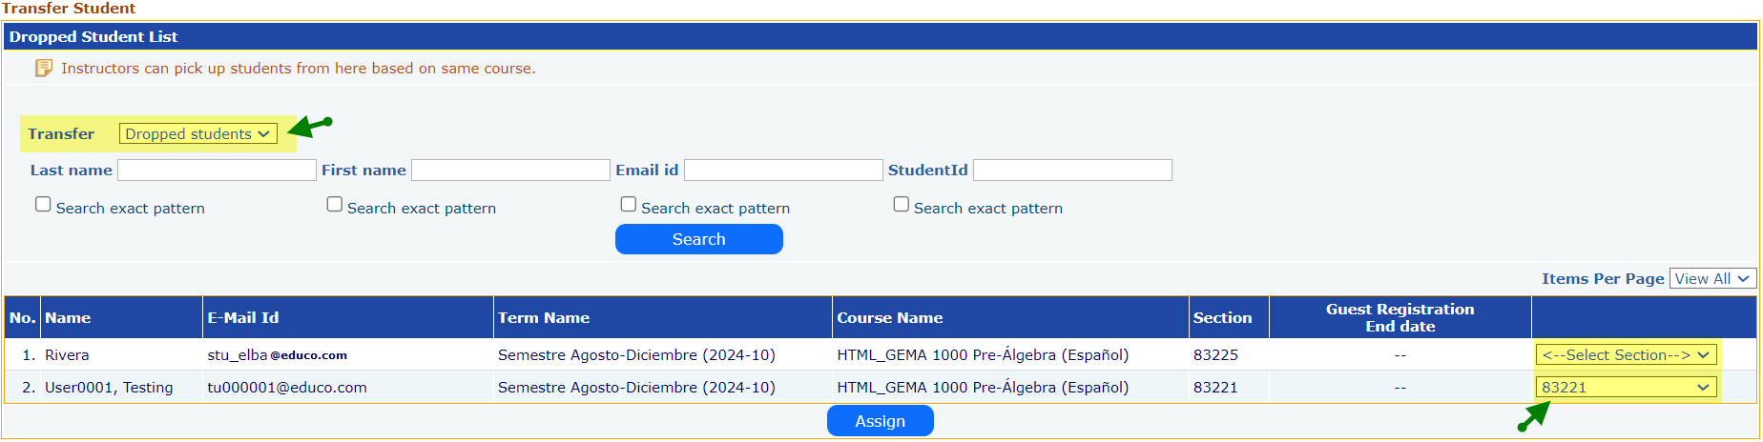This screenshot has height=442, width=1763.
Task: Click the Section column header
Action: click(1222, 318)
